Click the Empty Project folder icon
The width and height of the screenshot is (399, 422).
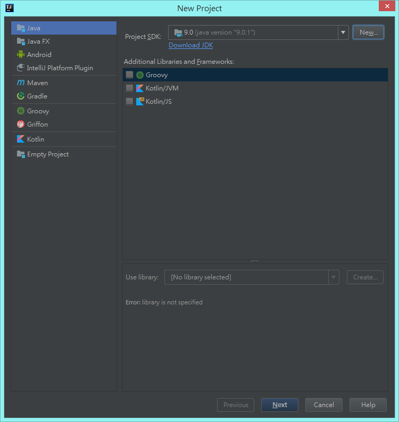point(21,154)
